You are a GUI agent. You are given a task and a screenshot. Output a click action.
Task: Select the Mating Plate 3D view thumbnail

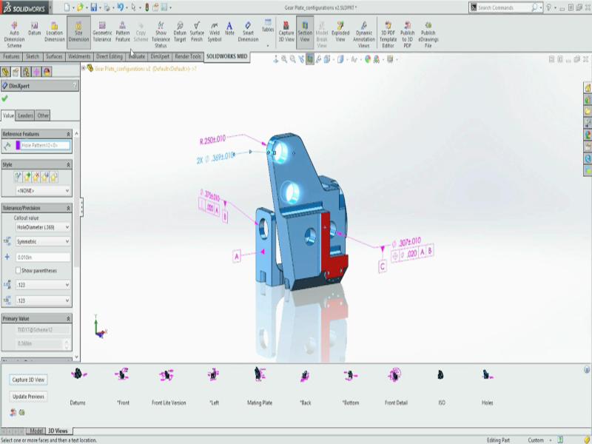click(x=259, y=376)
